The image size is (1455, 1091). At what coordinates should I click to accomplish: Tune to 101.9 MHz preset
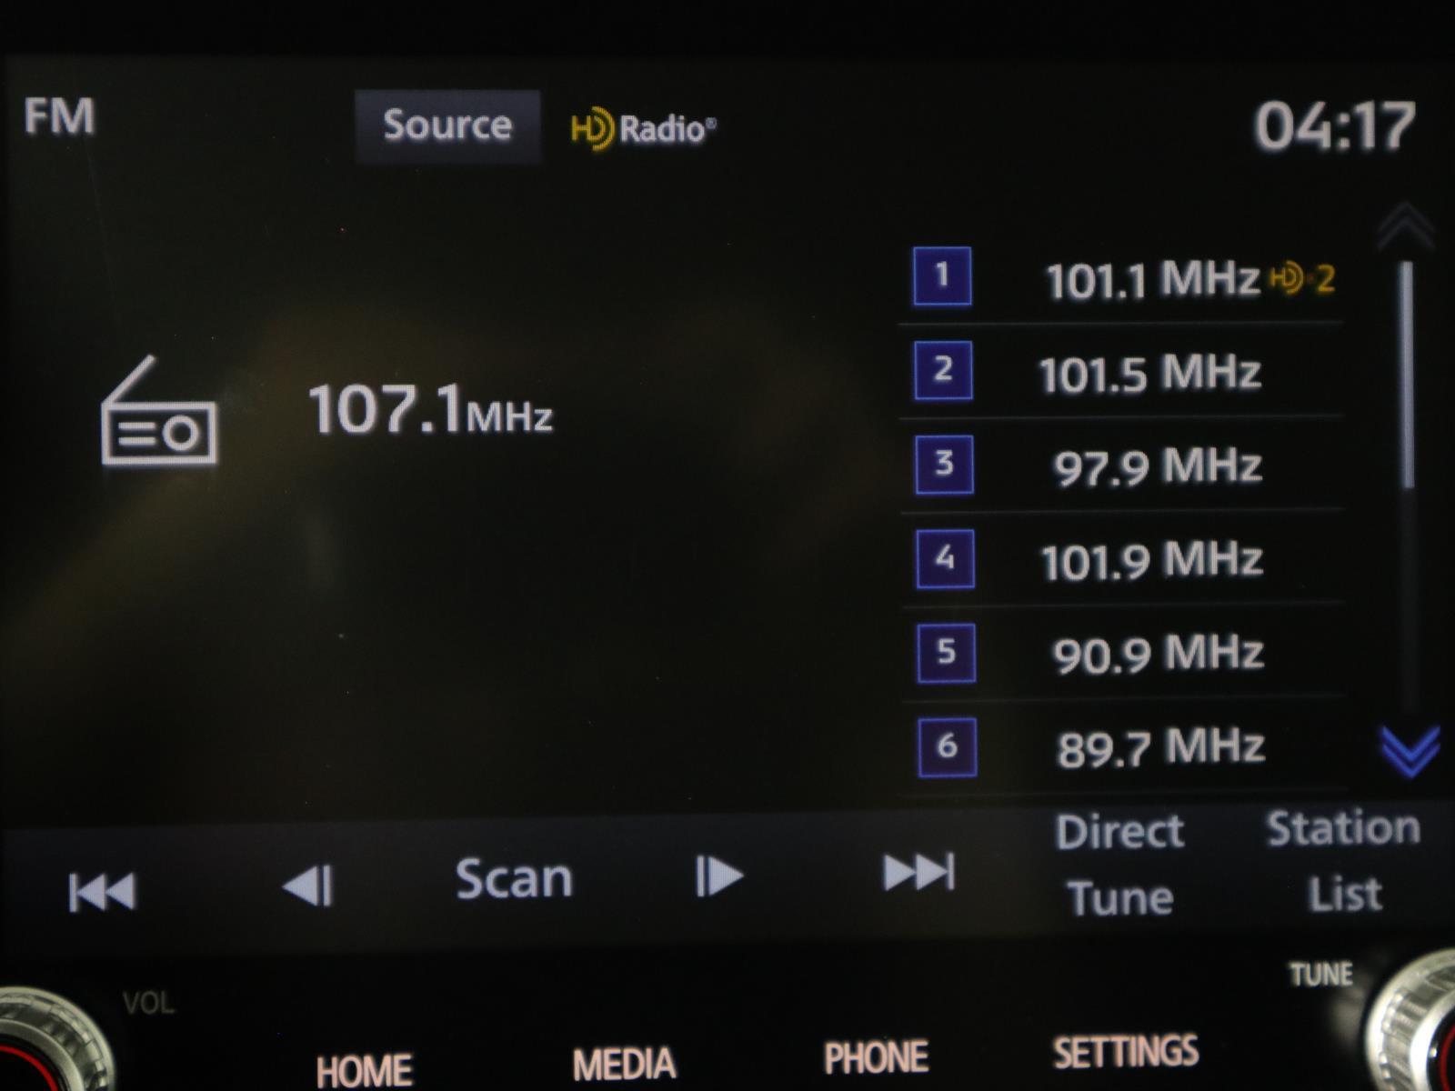click(1152, 561)
